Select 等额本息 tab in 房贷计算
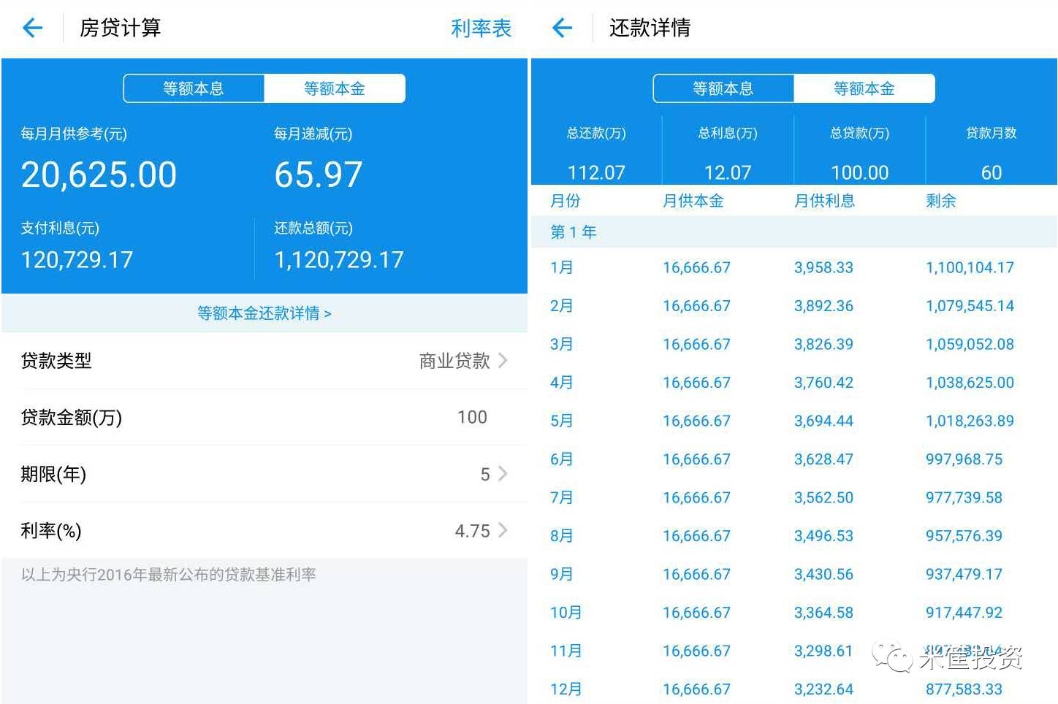Screen dimensions: 1058x704 tap(194, 88)
